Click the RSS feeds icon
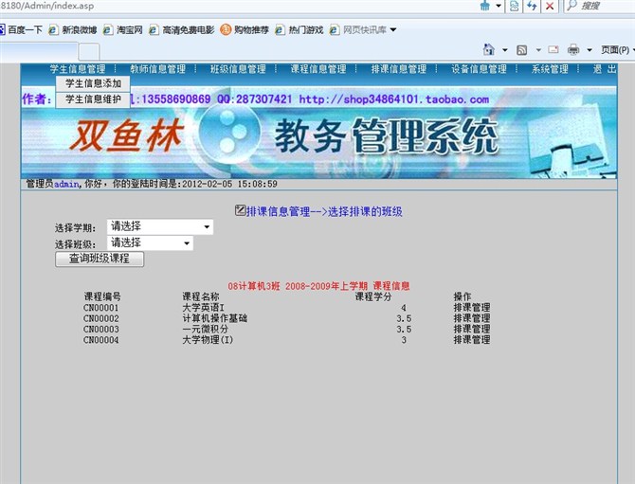635x484 pixels. [520, 49]
